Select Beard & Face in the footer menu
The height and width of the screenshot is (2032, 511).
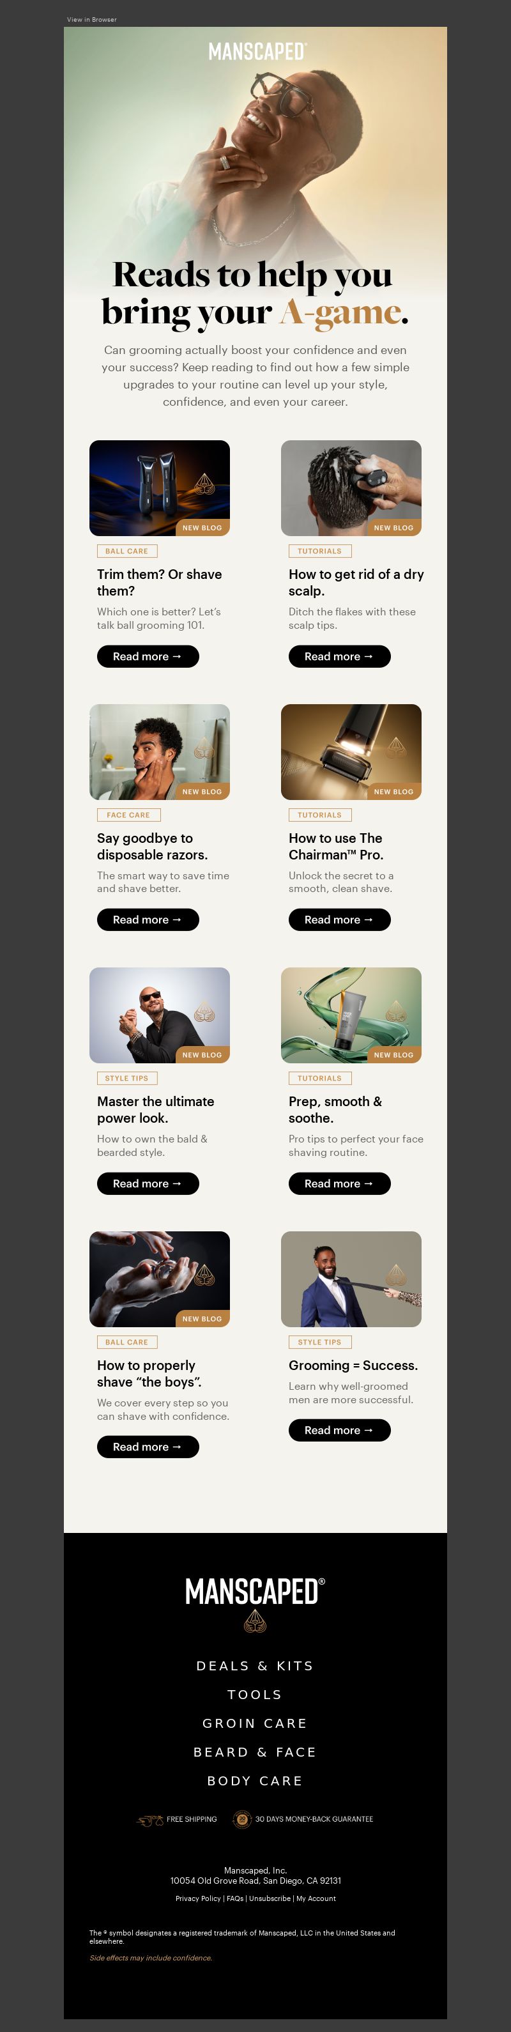pyautogui.click(x=255, y=1751)
